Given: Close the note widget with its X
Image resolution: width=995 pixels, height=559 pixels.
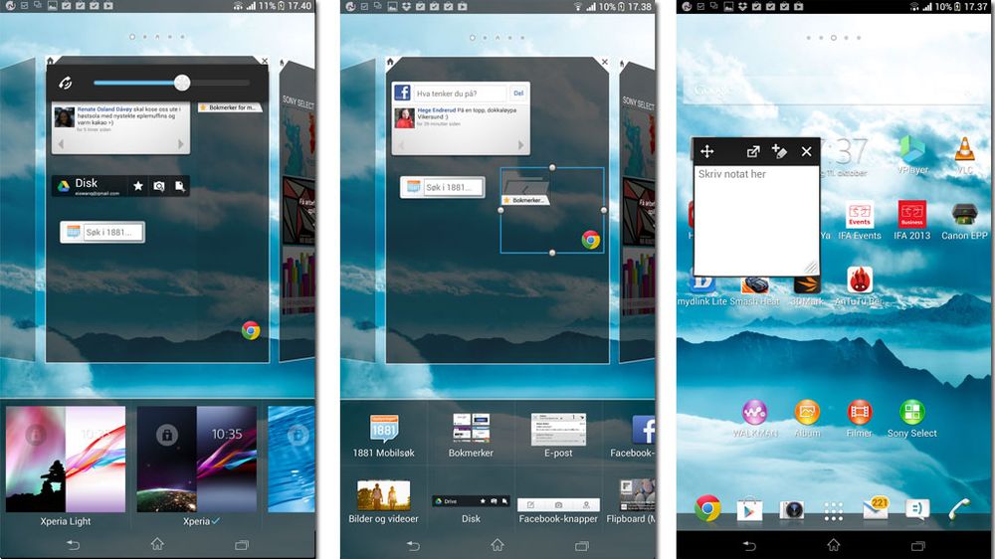Looking at the screenshot, I should (807, 151).
